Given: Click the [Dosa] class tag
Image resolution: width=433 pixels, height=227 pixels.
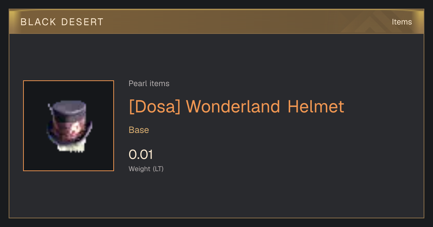Looking at the screenshot, I should pyautogui.click(x=154, y=107).
